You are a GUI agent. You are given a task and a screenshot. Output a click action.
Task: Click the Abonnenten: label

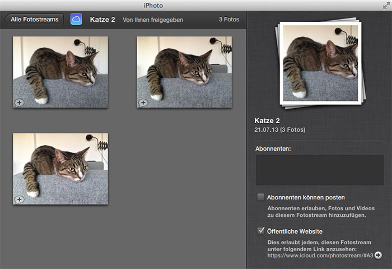coord(273,149)
